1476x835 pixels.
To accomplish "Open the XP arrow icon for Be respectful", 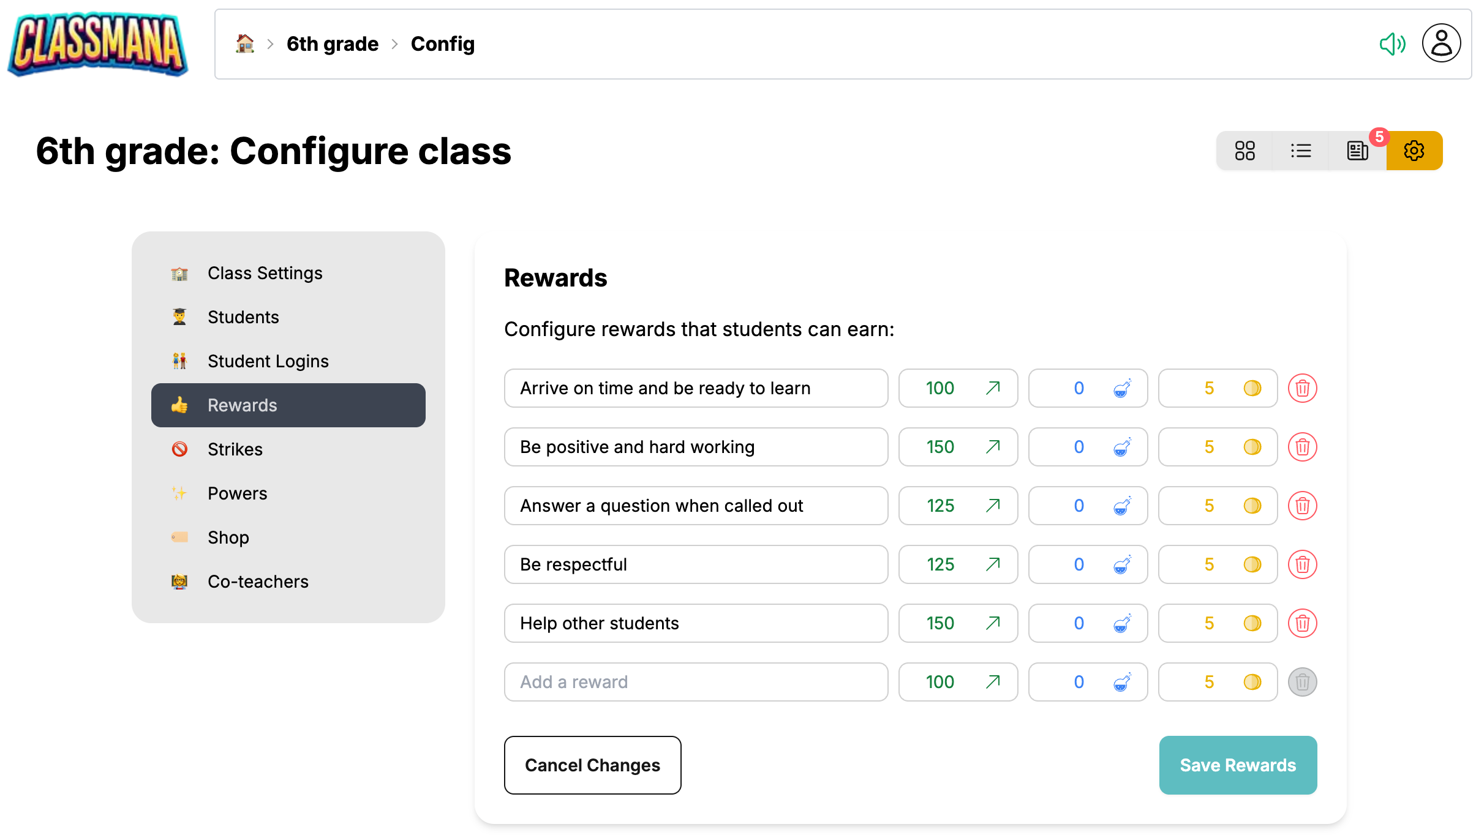I will pyautogui.click(x=992, y=564).
